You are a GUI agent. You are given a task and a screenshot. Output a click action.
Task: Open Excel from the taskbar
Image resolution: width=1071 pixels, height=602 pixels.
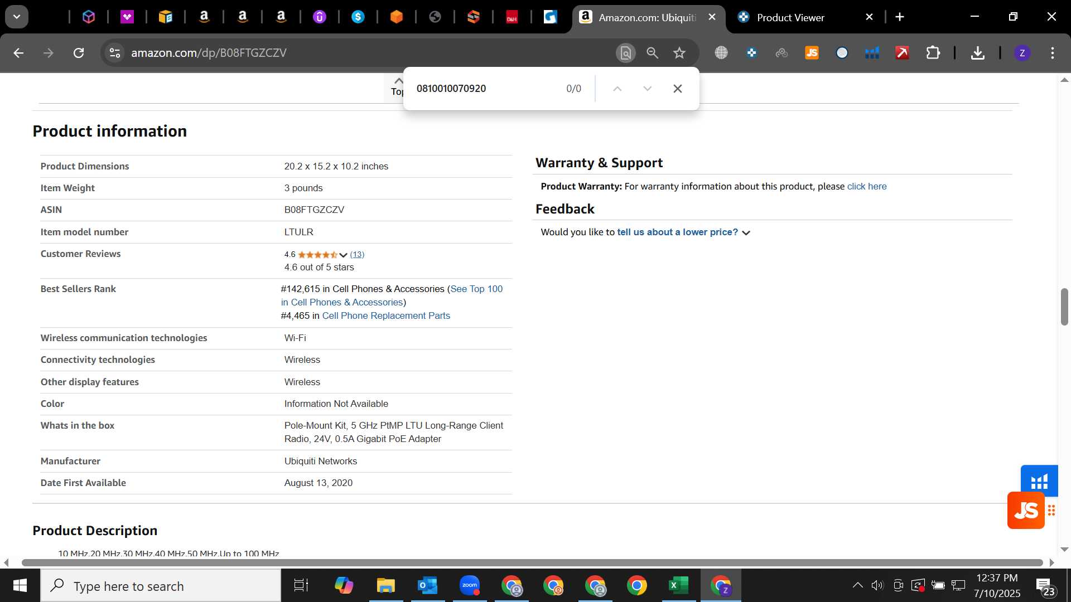coord(679,586)
